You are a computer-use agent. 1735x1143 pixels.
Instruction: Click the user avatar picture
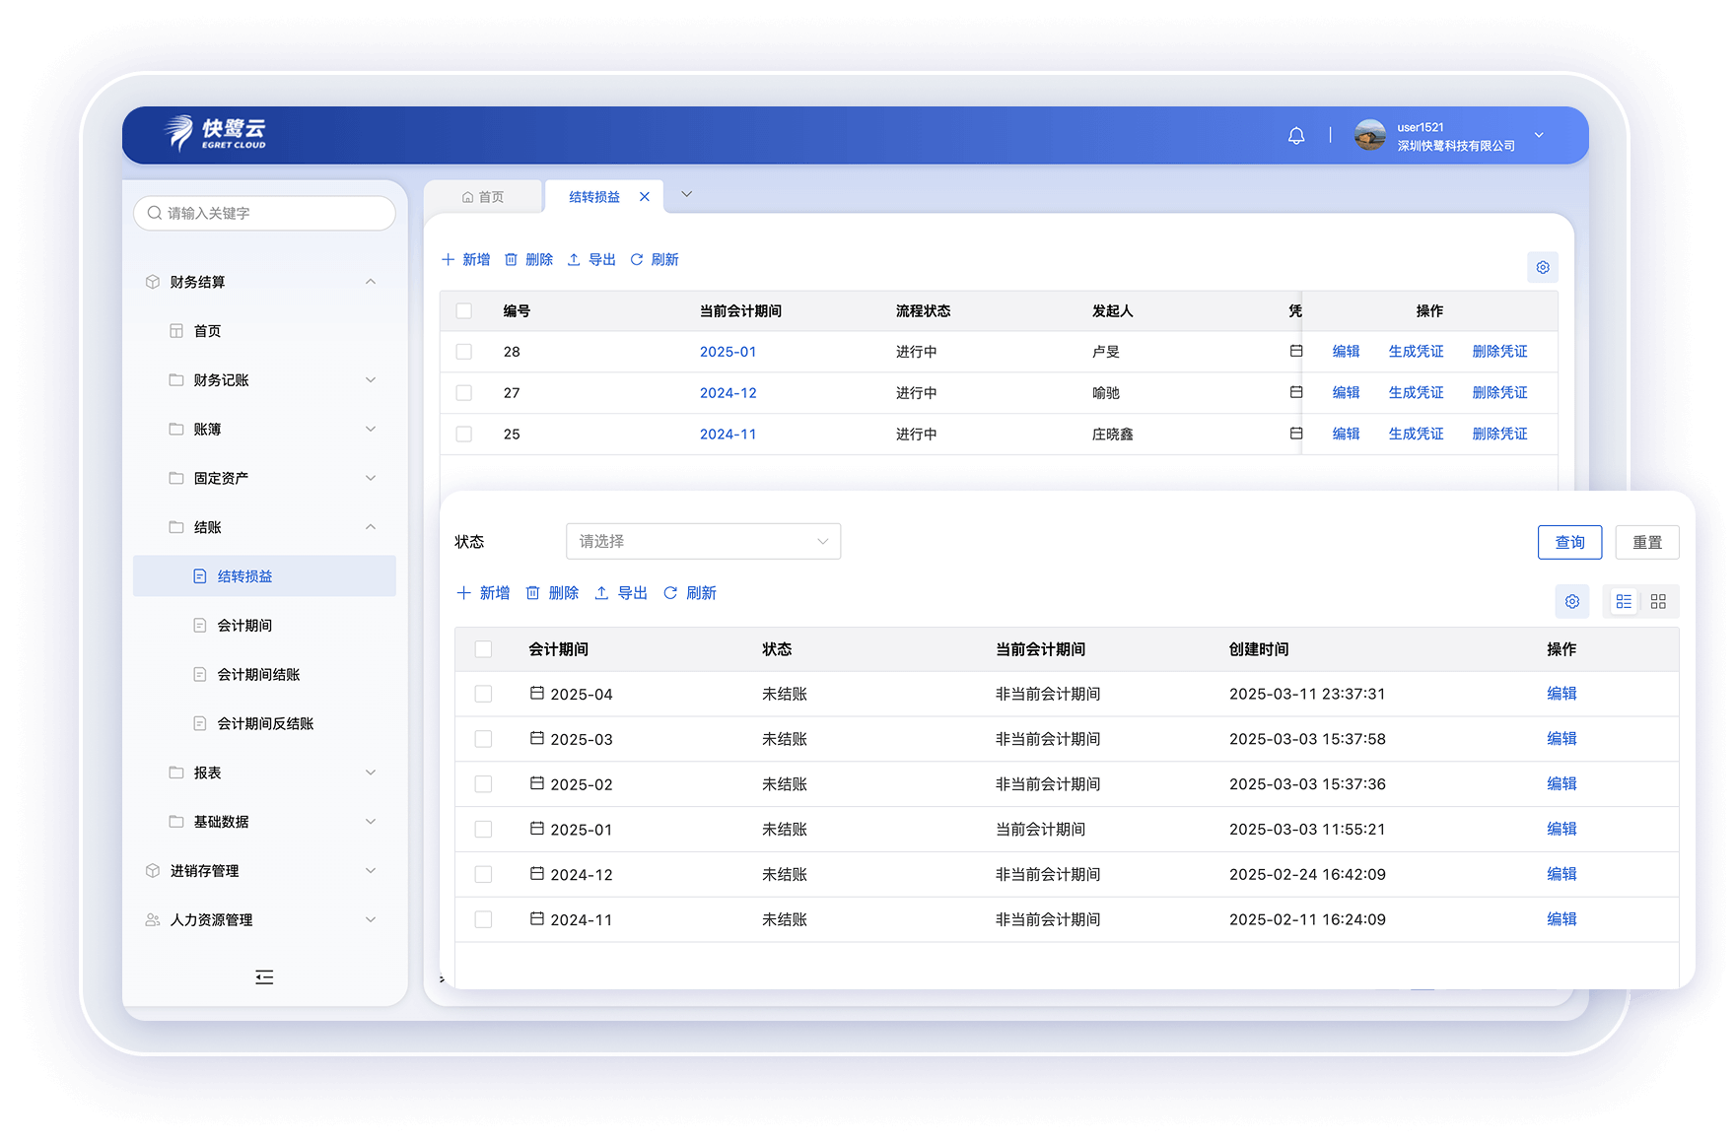coord(1369,136)
